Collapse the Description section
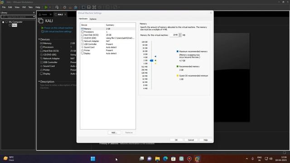The width and height of the screenshot is (290, 163). pos(39,81)
